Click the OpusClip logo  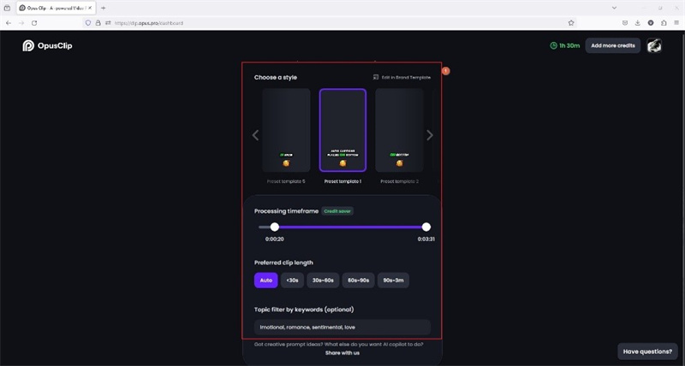(47, 46)
